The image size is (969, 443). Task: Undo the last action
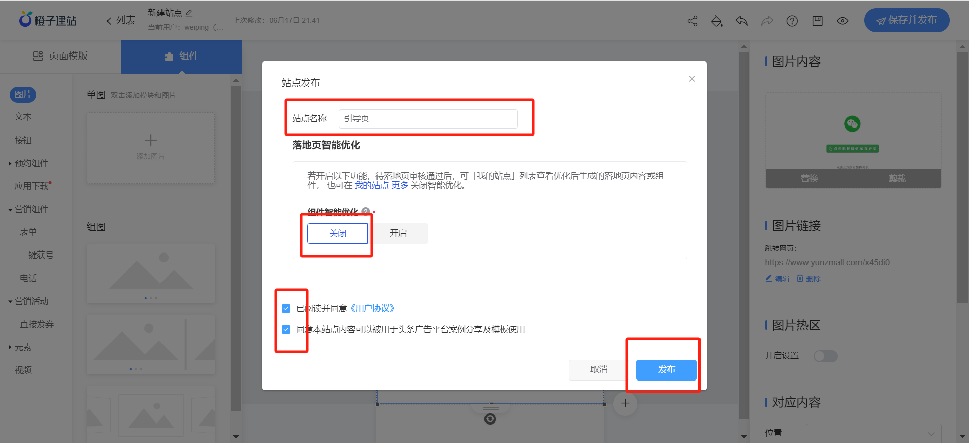tap(741, 21)
